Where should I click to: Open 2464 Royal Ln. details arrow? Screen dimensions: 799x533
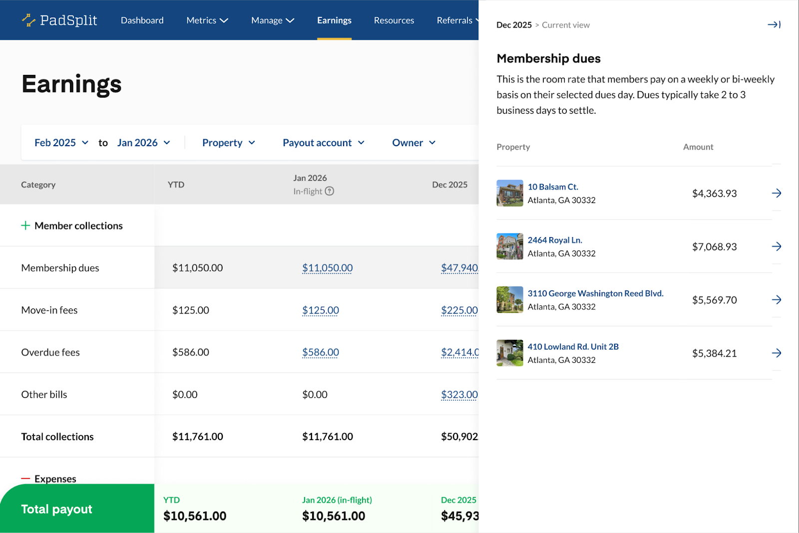(x=776, y=247)
